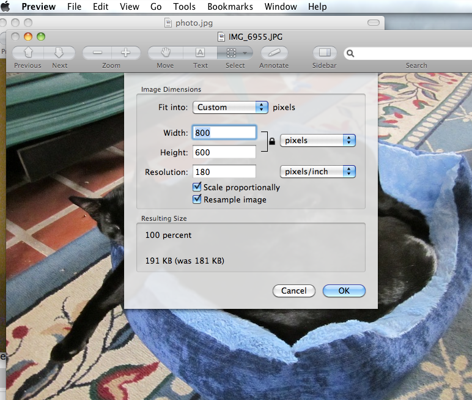The image size is (472, 400).
Task: Click the Resolution field showing 180
Action: (224, 172)
